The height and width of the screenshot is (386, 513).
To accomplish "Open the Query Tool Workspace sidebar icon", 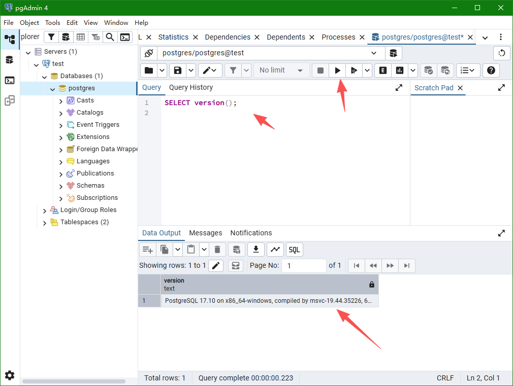I will click(x=10, y=60).
